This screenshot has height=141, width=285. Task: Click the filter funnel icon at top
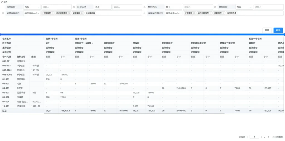click(x=2, y=2)
